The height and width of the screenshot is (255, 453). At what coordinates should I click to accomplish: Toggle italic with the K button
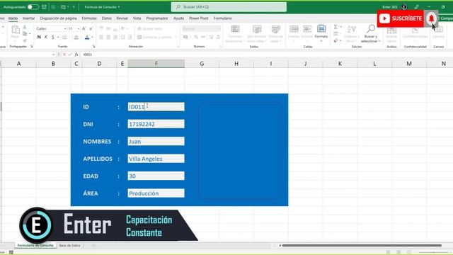pos(46,37)
